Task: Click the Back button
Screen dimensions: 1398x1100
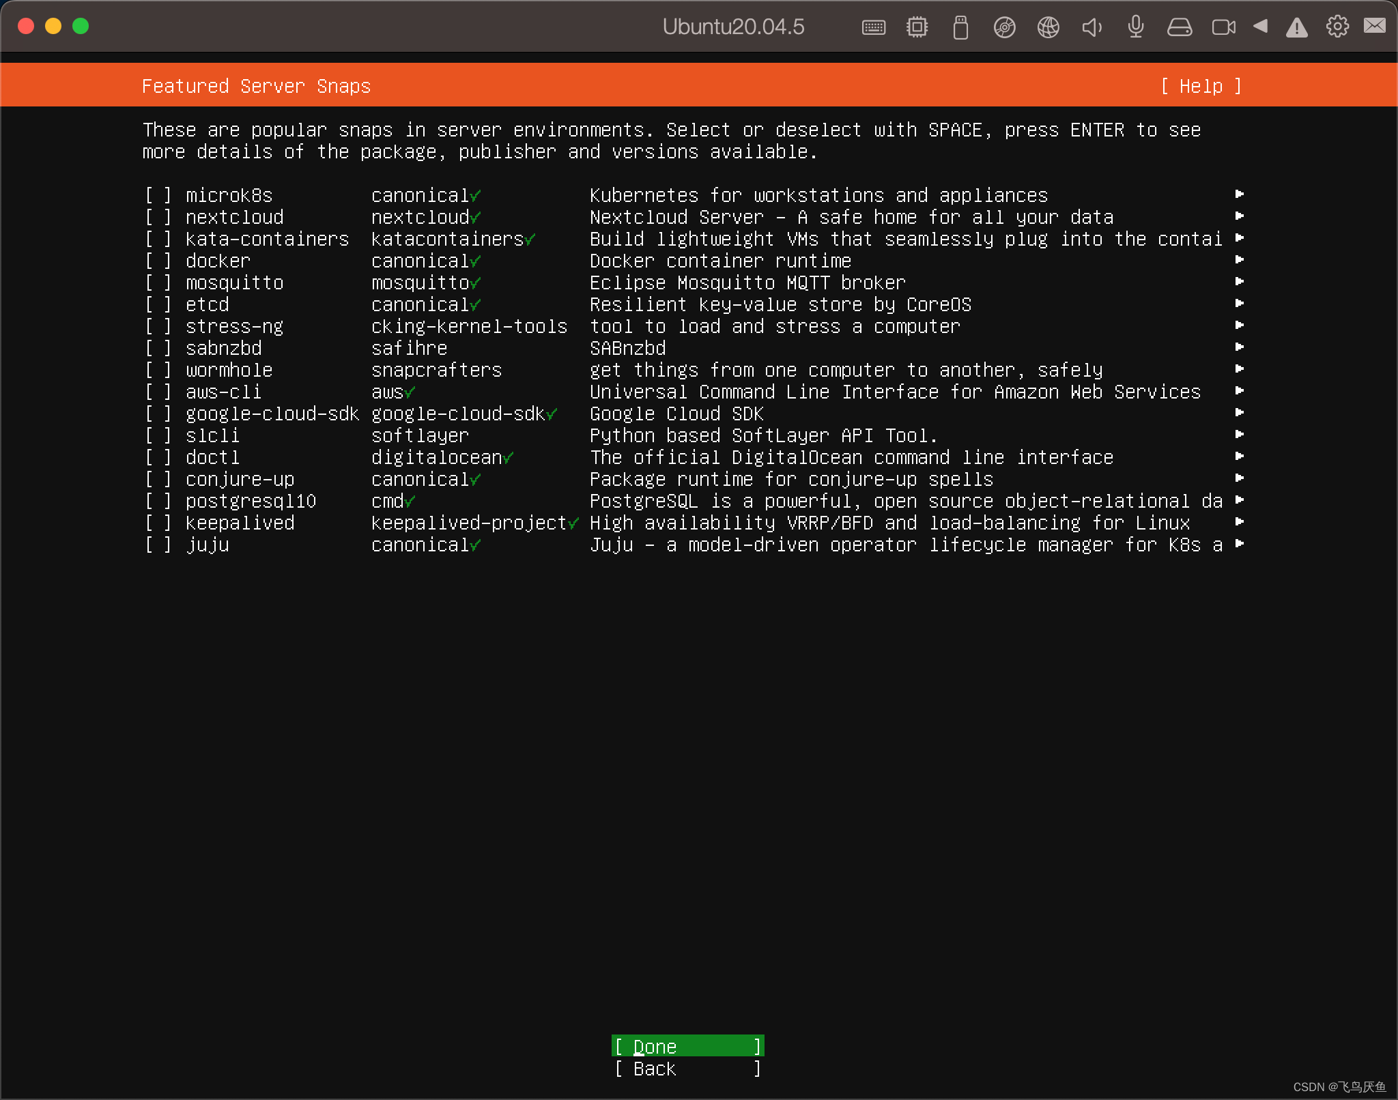Action: coord(688,1069)
